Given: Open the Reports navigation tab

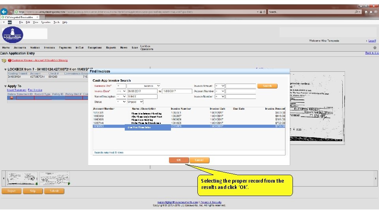Looking at the screenshot, I should [x=111, y=48].
